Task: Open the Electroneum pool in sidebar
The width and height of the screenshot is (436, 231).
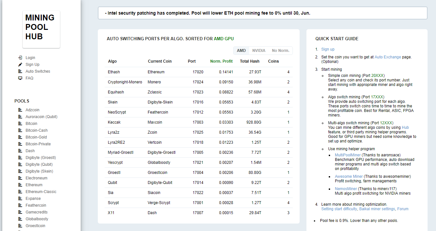Action: (x=37, y=178)
